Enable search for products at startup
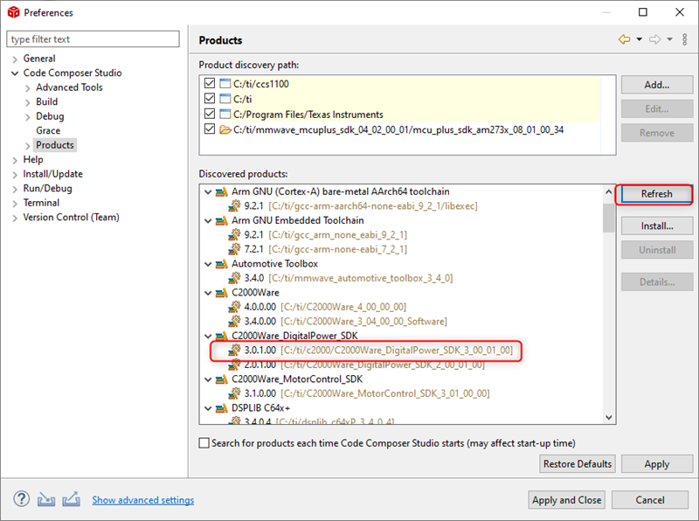 pyautogui.click(x=204, y=443)
